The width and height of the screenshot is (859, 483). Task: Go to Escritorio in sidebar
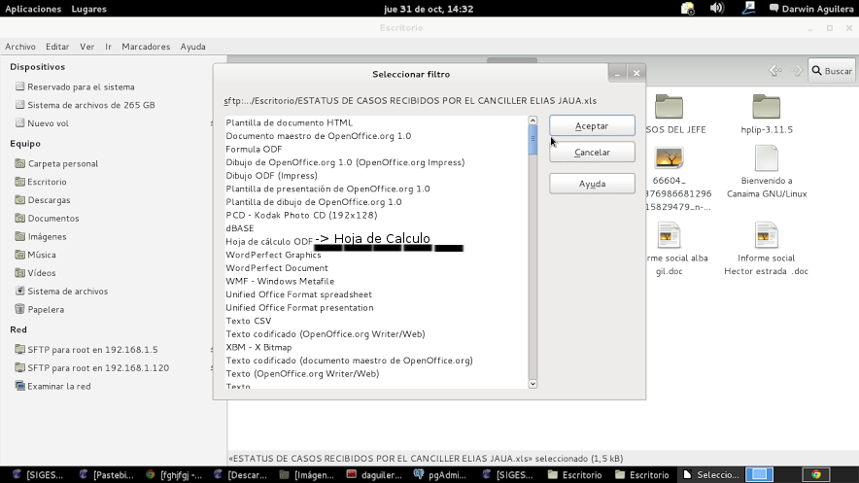[41, 182]
